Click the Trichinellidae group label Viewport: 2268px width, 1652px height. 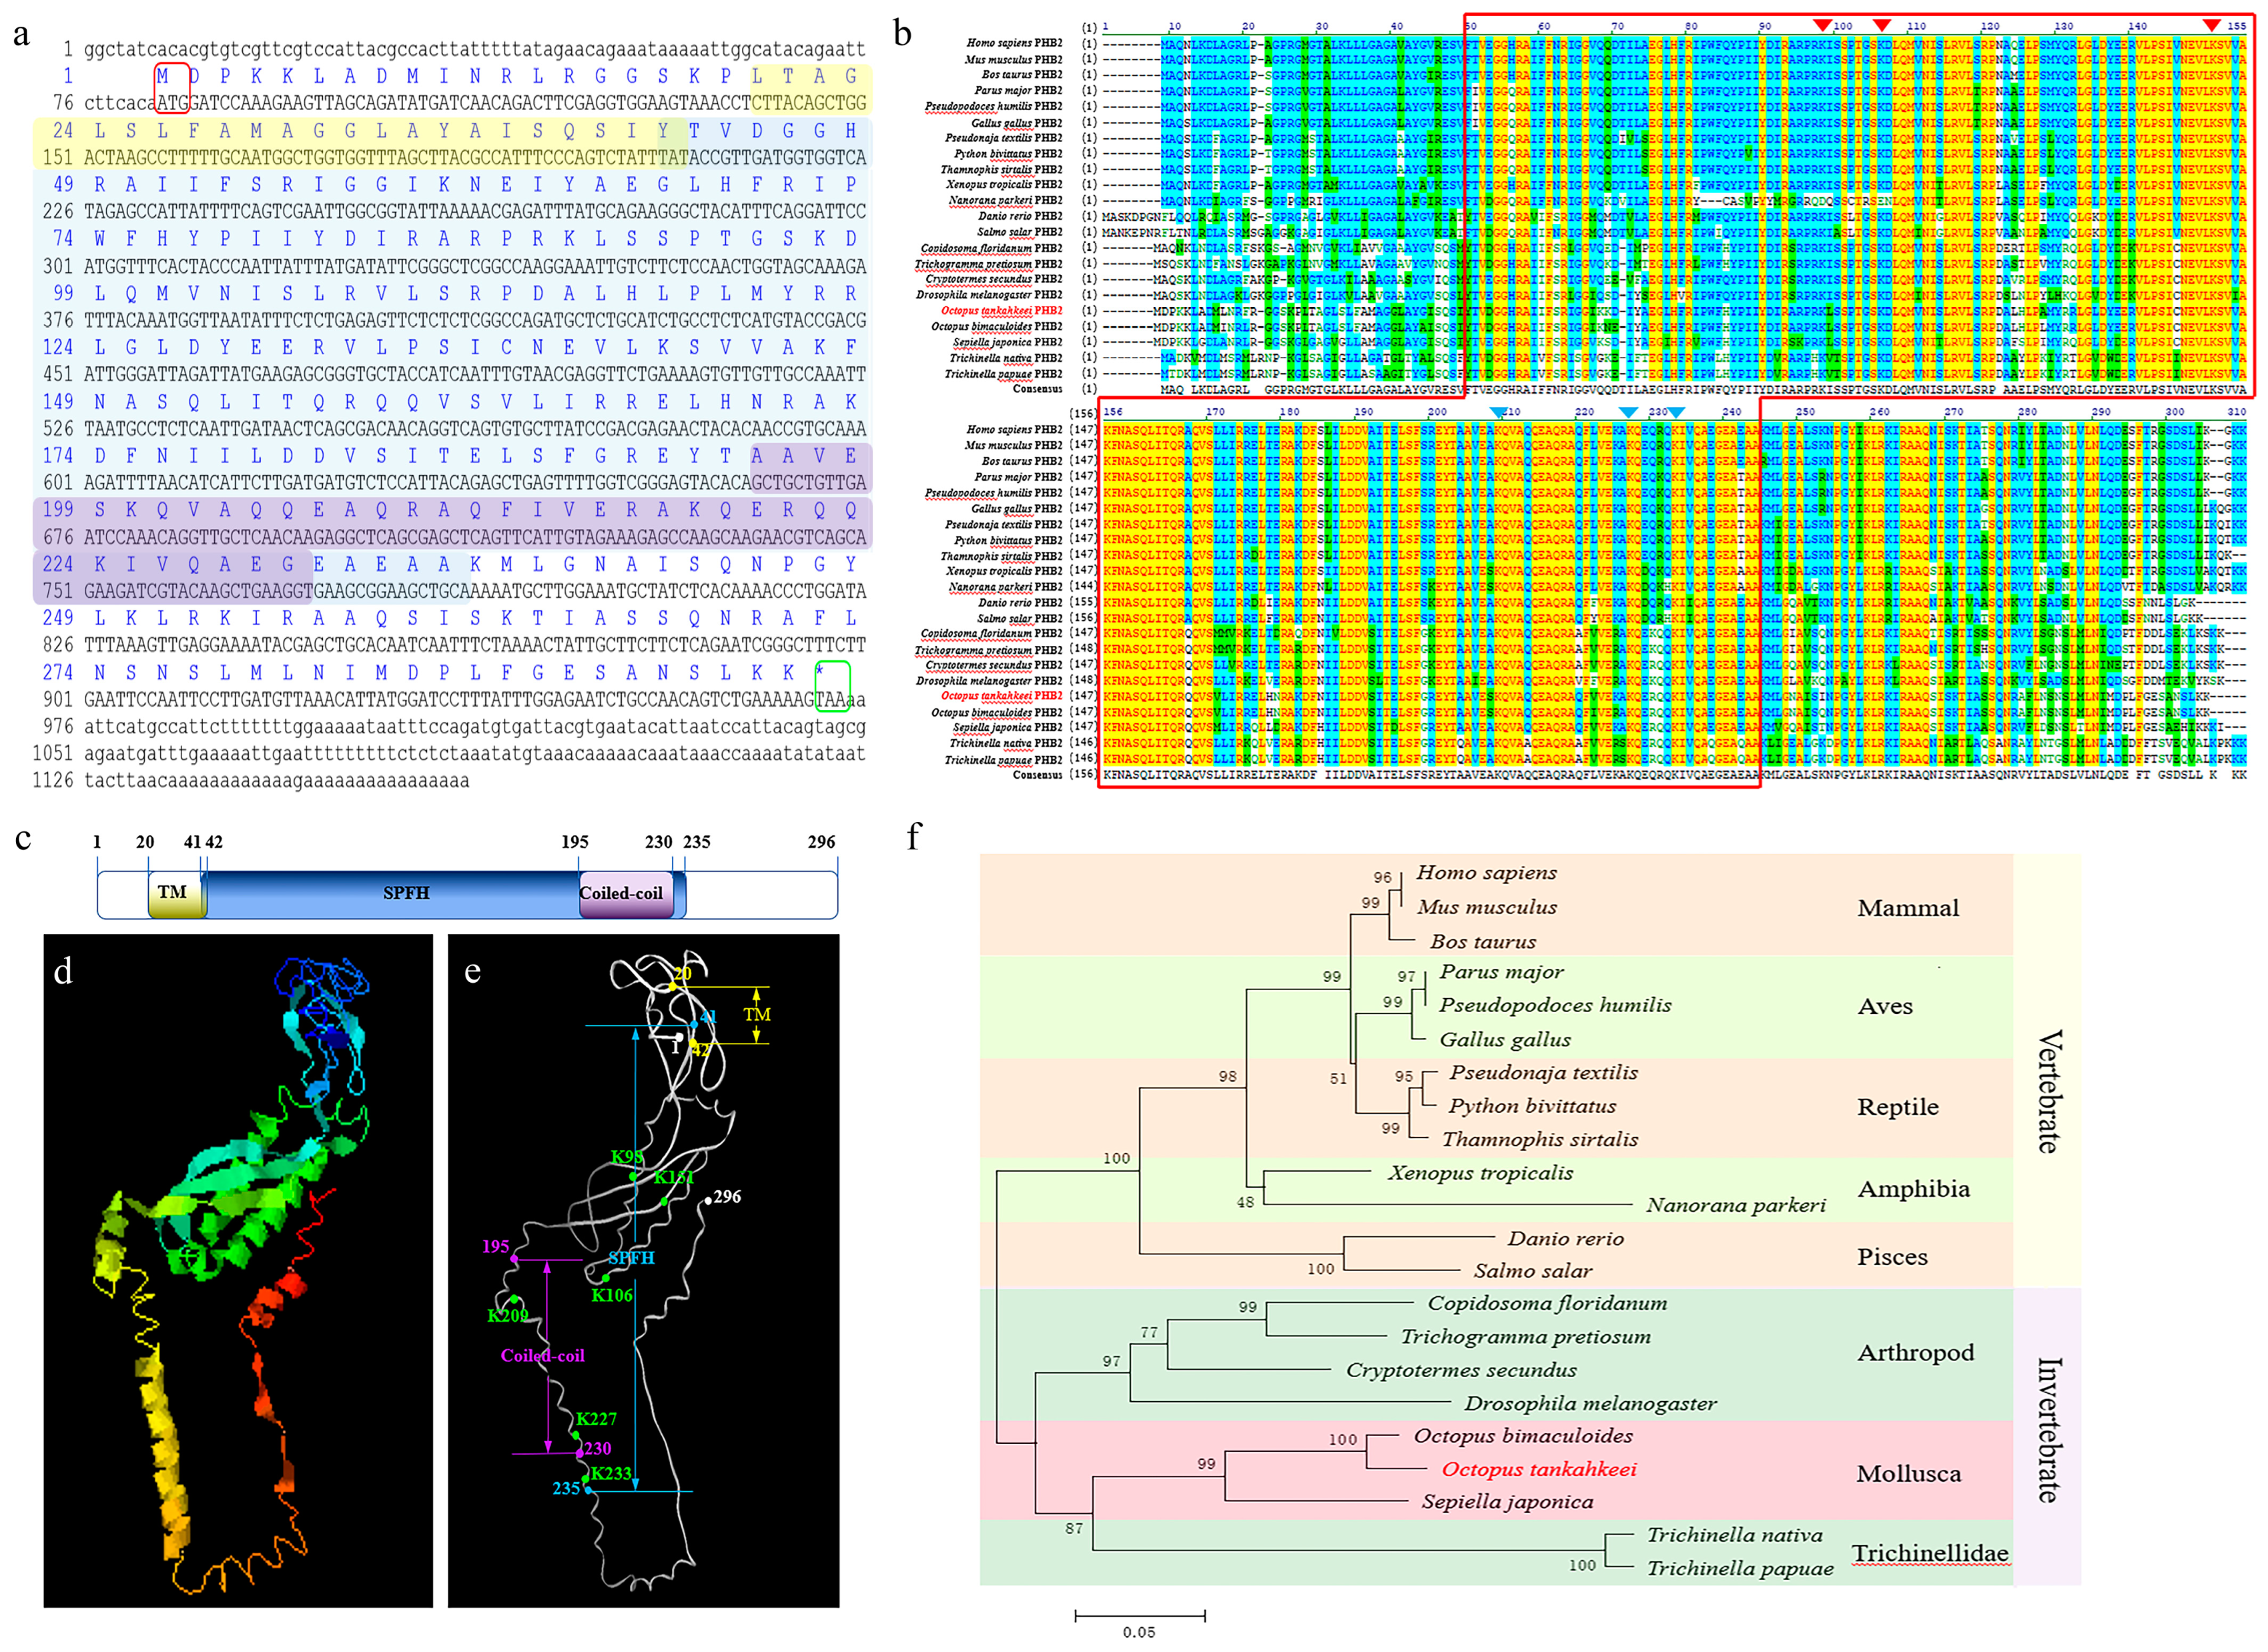[x=1929, y=1553]
